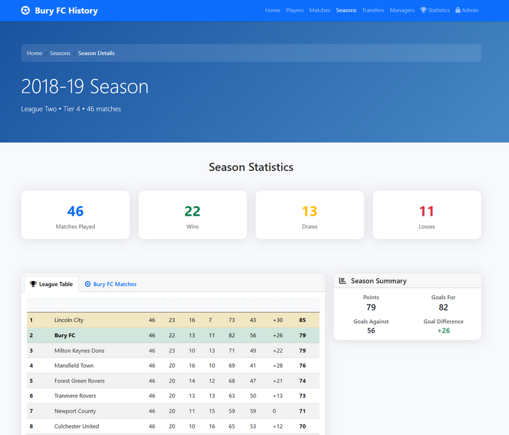This screenshot has width=509, height=435.
Task: Click the Home breadcrumb link
Action: tap(34, 53)
